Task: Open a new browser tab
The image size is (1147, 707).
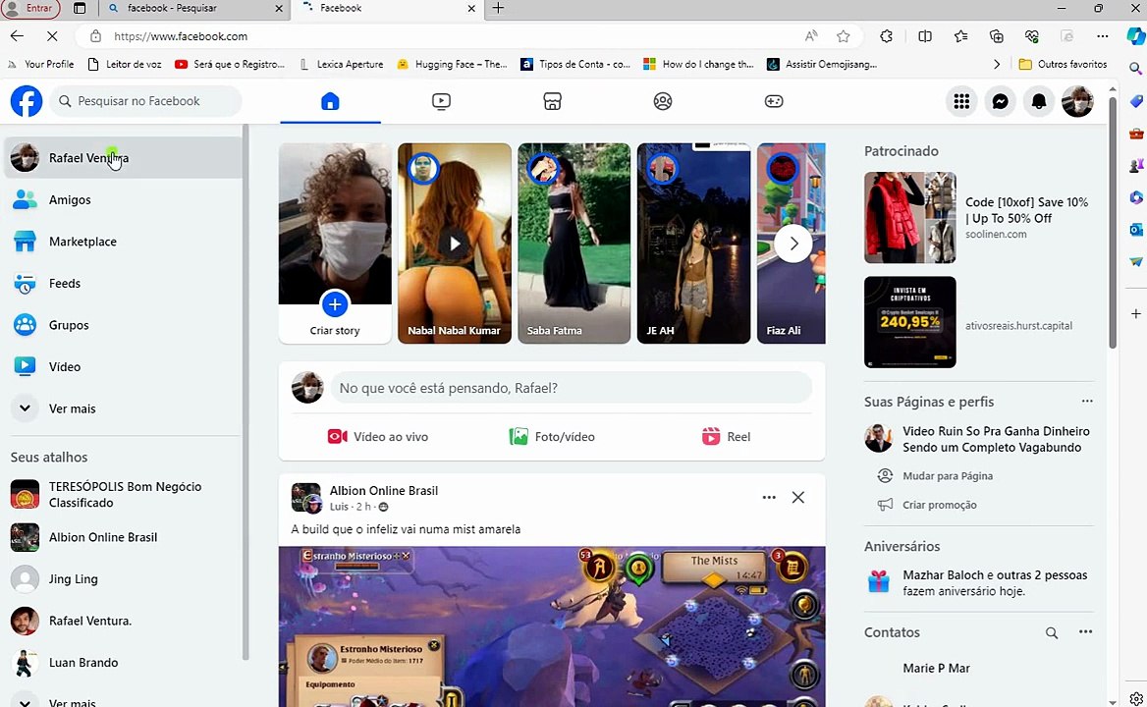Action: (x=498, y=8)
